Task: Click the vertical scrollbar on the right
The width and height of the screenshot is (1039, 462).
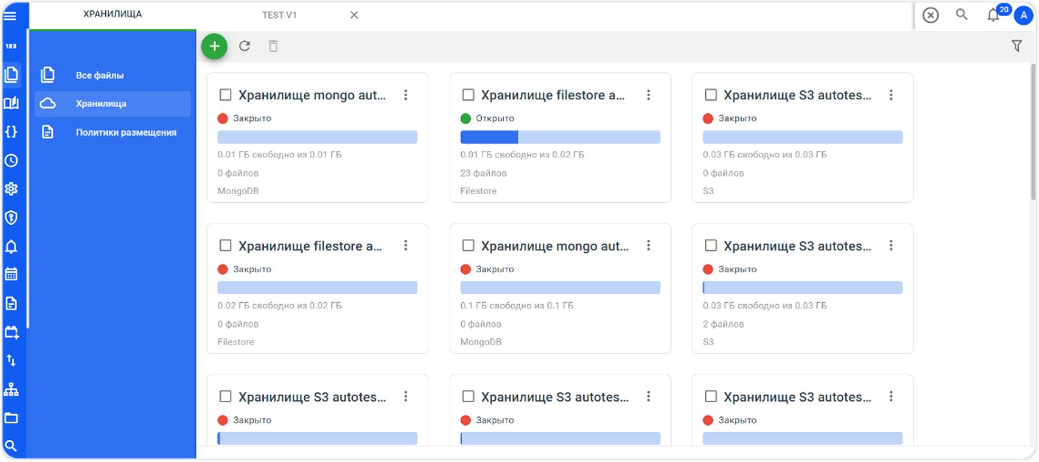Action: pyautogui.click(x=1033, y=132)
